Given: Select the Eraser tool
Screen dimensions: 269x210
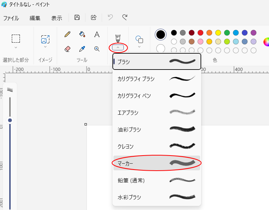Looking at the screenshot, I should pos(67,49).
